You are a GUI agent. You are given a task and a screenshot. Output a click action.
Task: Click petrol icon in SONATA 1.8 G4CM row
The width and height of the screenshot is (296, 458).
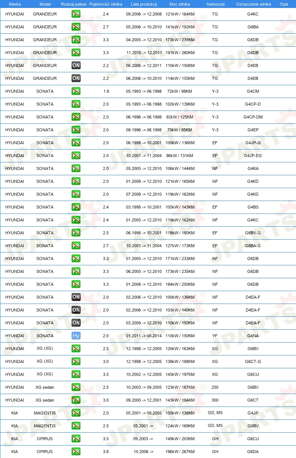coord(76,91)
